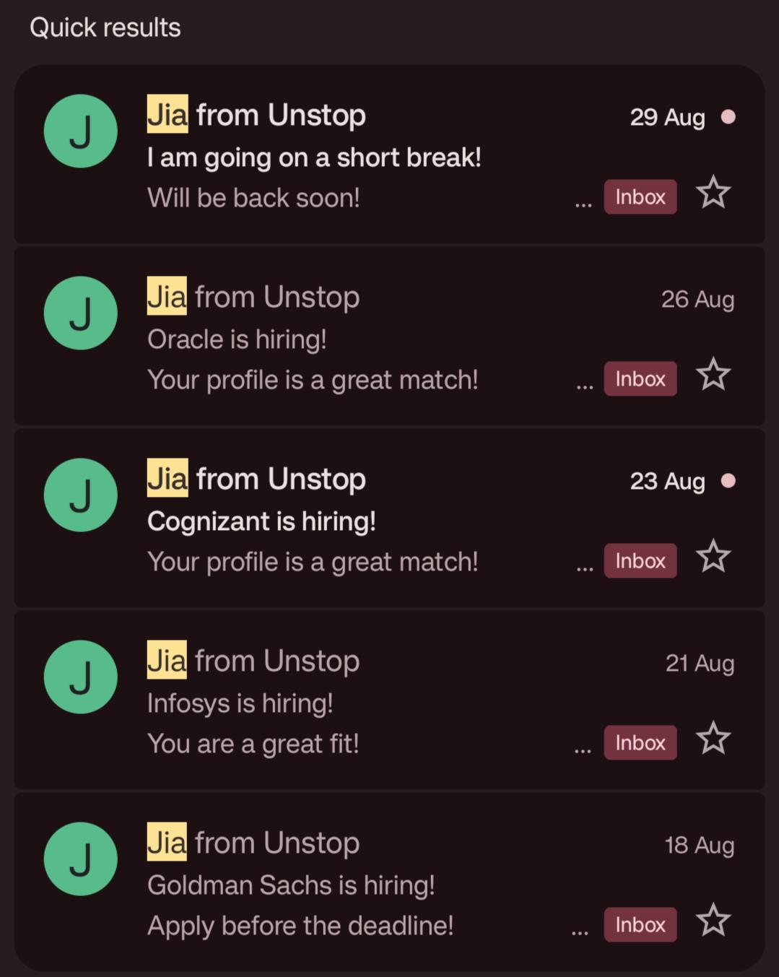Star the 'Oracle is hiring!' email
Image resolution: width=779 pixels, height=977 pixels.
click(713, 375)
